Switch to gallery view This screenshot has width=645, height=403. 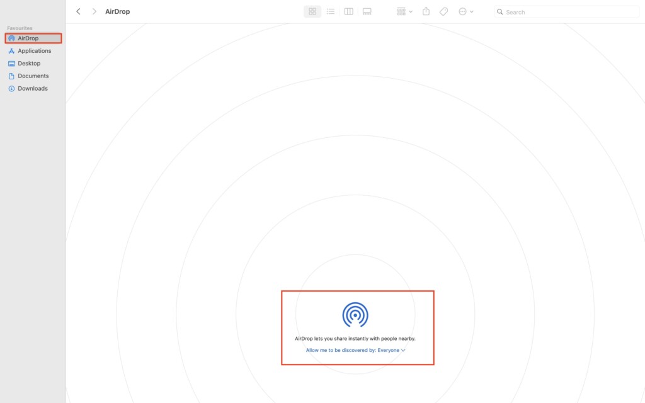[367, 11]
